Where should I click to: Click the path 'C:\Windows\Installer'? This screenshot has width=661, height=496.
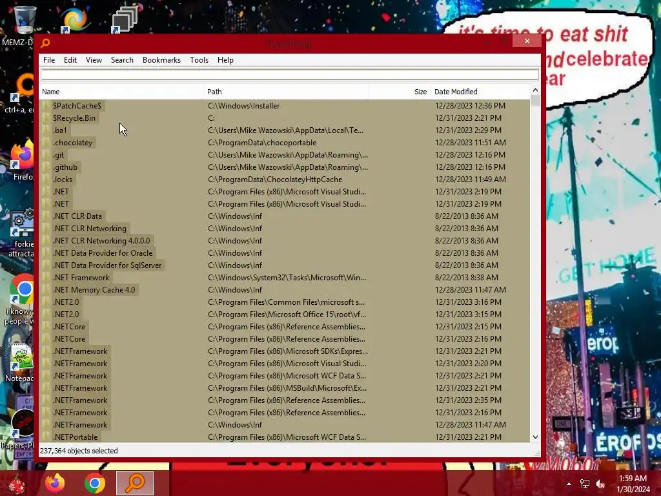(243, 106)
